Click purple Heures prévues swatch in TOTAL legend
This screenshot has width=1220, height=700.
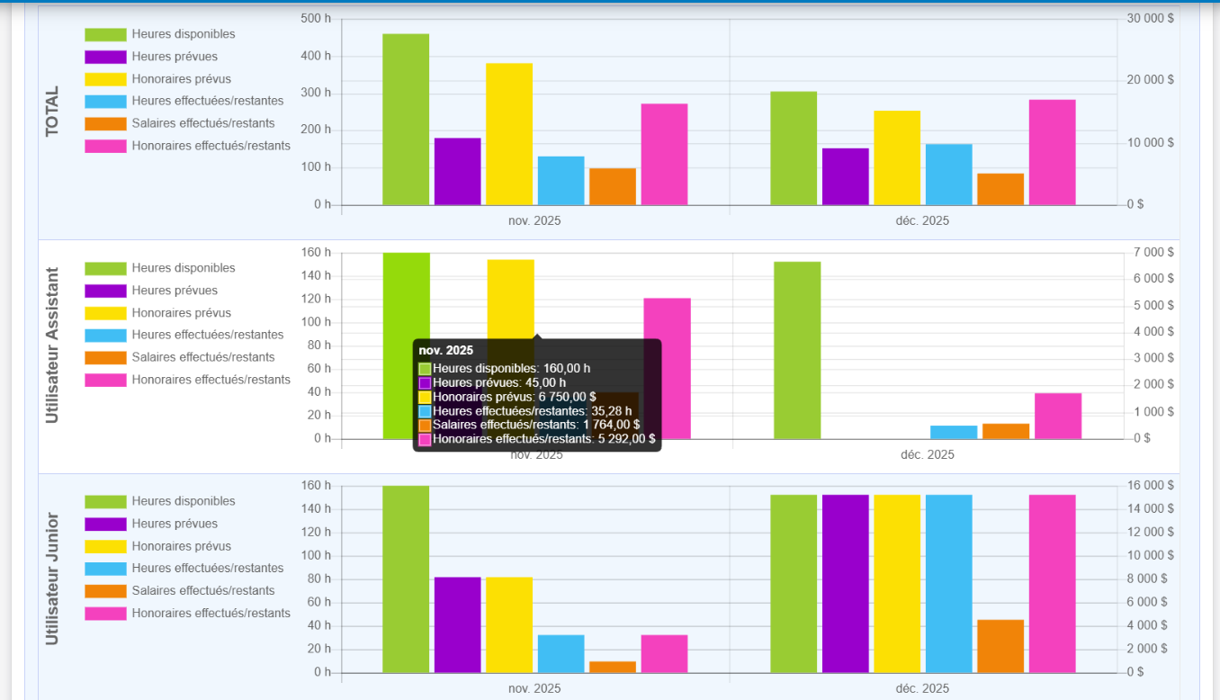[x=105, y=57]
